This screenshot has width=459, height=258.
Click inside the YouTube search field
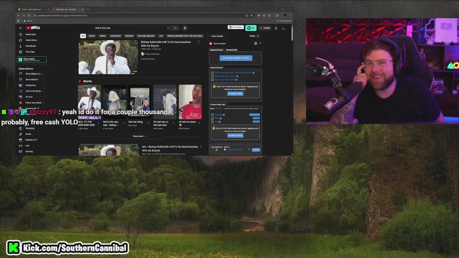point(129,28)
